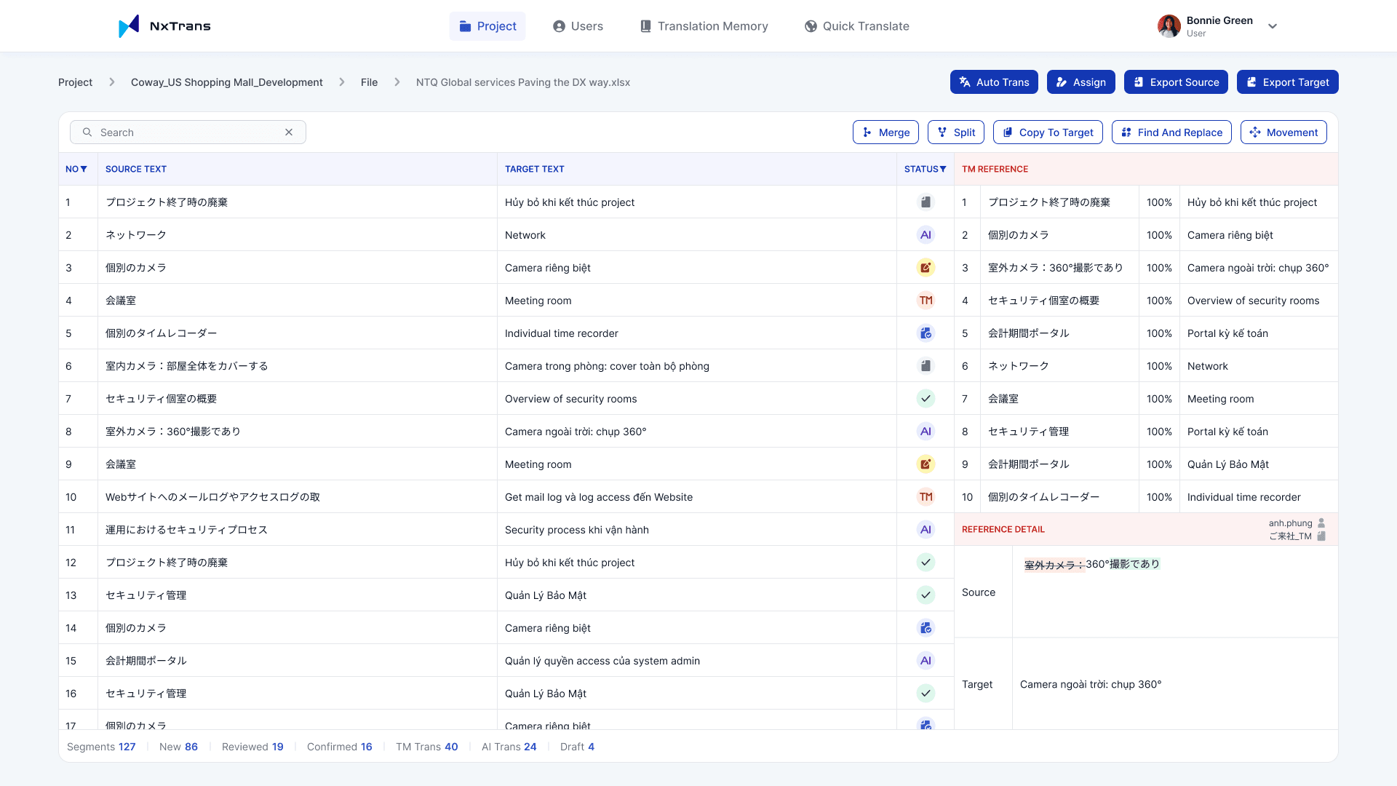The image size is (1397, 786).
Task: Open Find And Replace
Action: [x=1171, y=132]
